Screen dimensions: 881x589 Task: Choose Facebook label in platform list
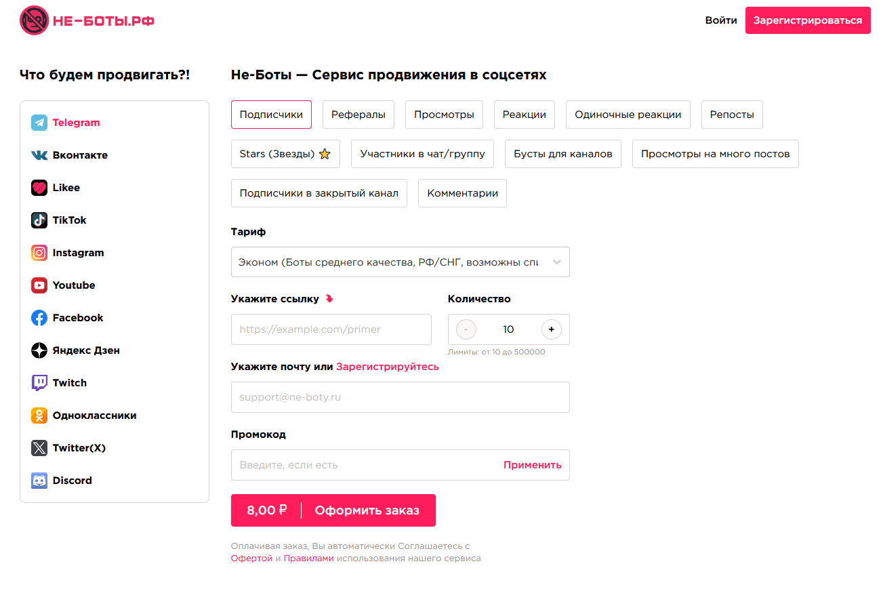click(78, 318)
